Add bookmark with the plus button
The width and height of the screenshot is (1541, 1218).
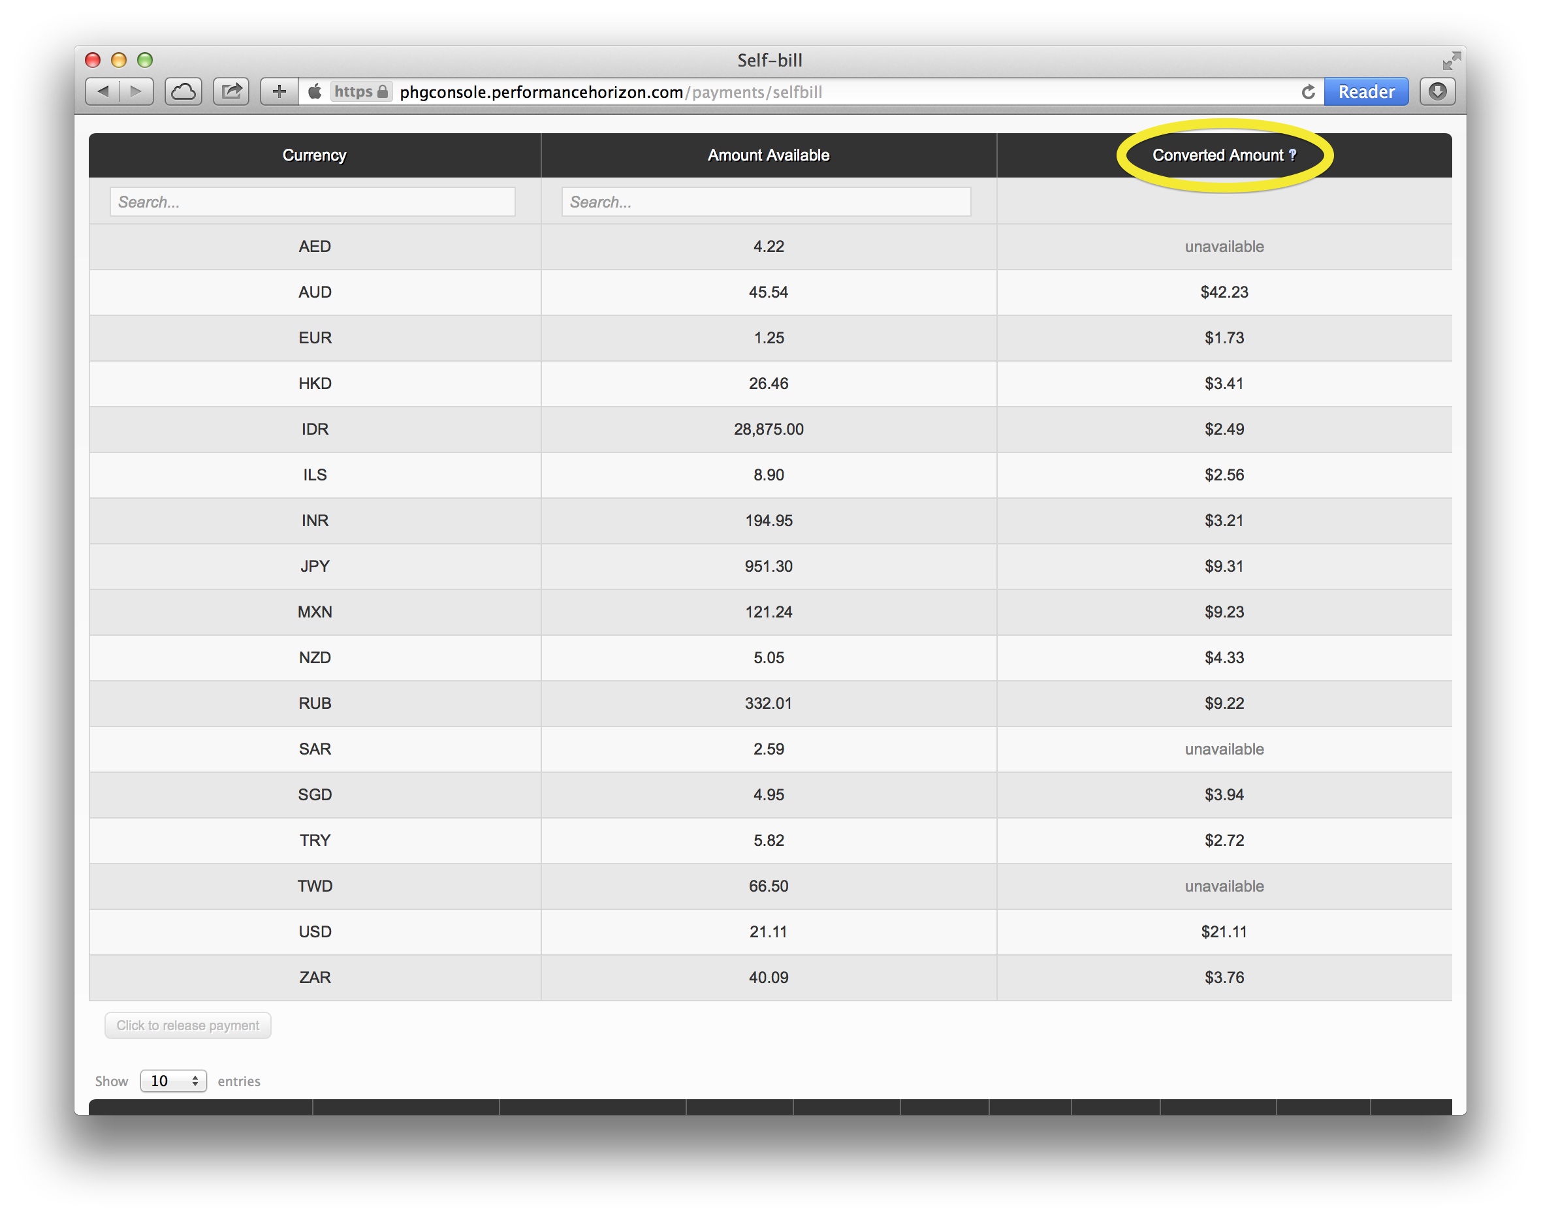(279, 91)
